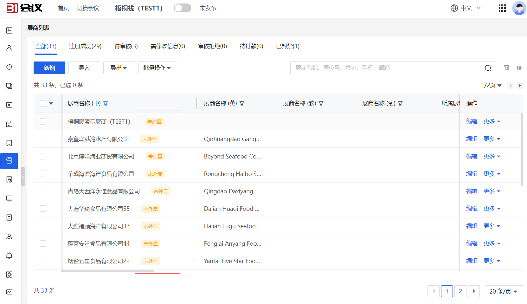This screenshot has width=527, height=304.
Task: Switch to the 已封禁(1) tab
Action: [x=287, y=46]
